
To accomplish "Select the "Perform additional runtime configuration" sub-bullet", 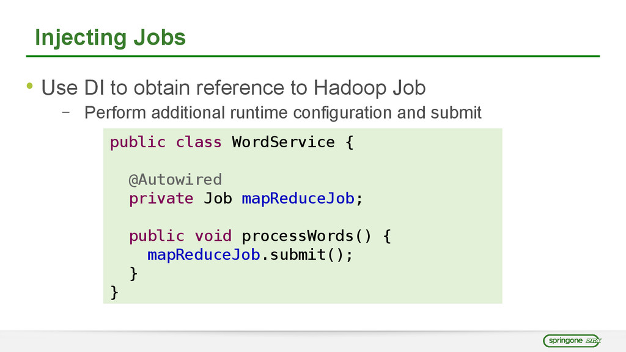I will tap(282, 113).
